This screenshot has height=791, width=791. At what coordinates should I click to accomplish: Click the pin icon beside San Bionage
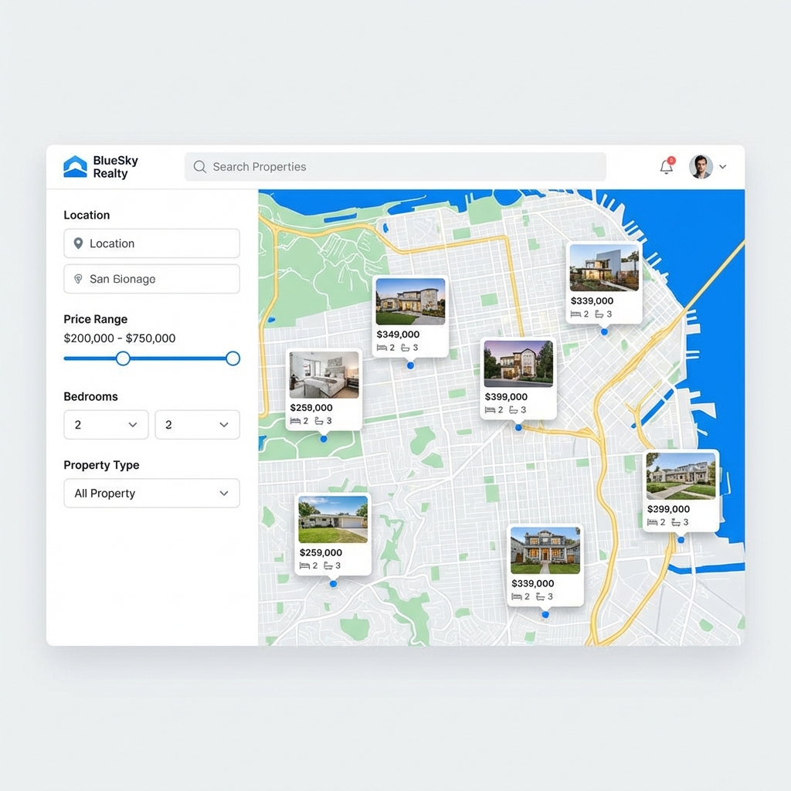[x=77, y=279]
